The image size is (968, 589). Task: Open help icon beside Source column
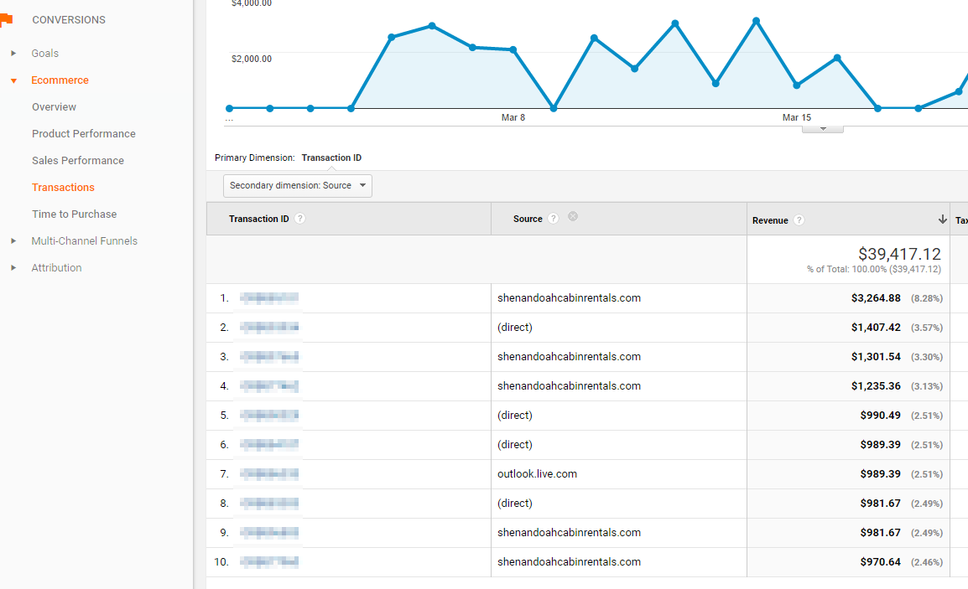553,219
